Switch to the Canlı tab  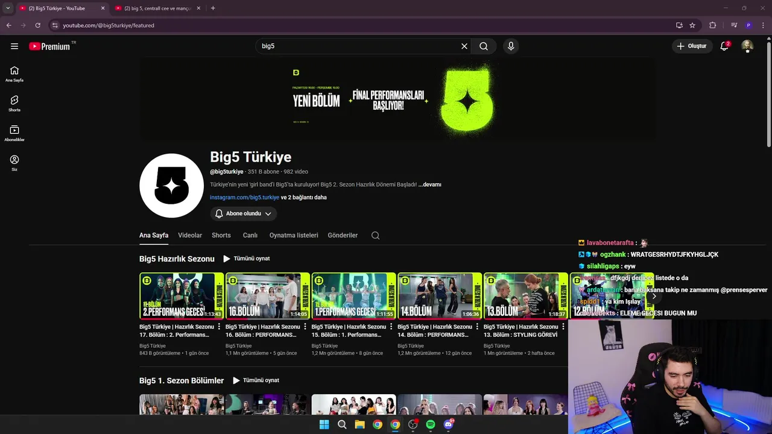tap(250, 235)
